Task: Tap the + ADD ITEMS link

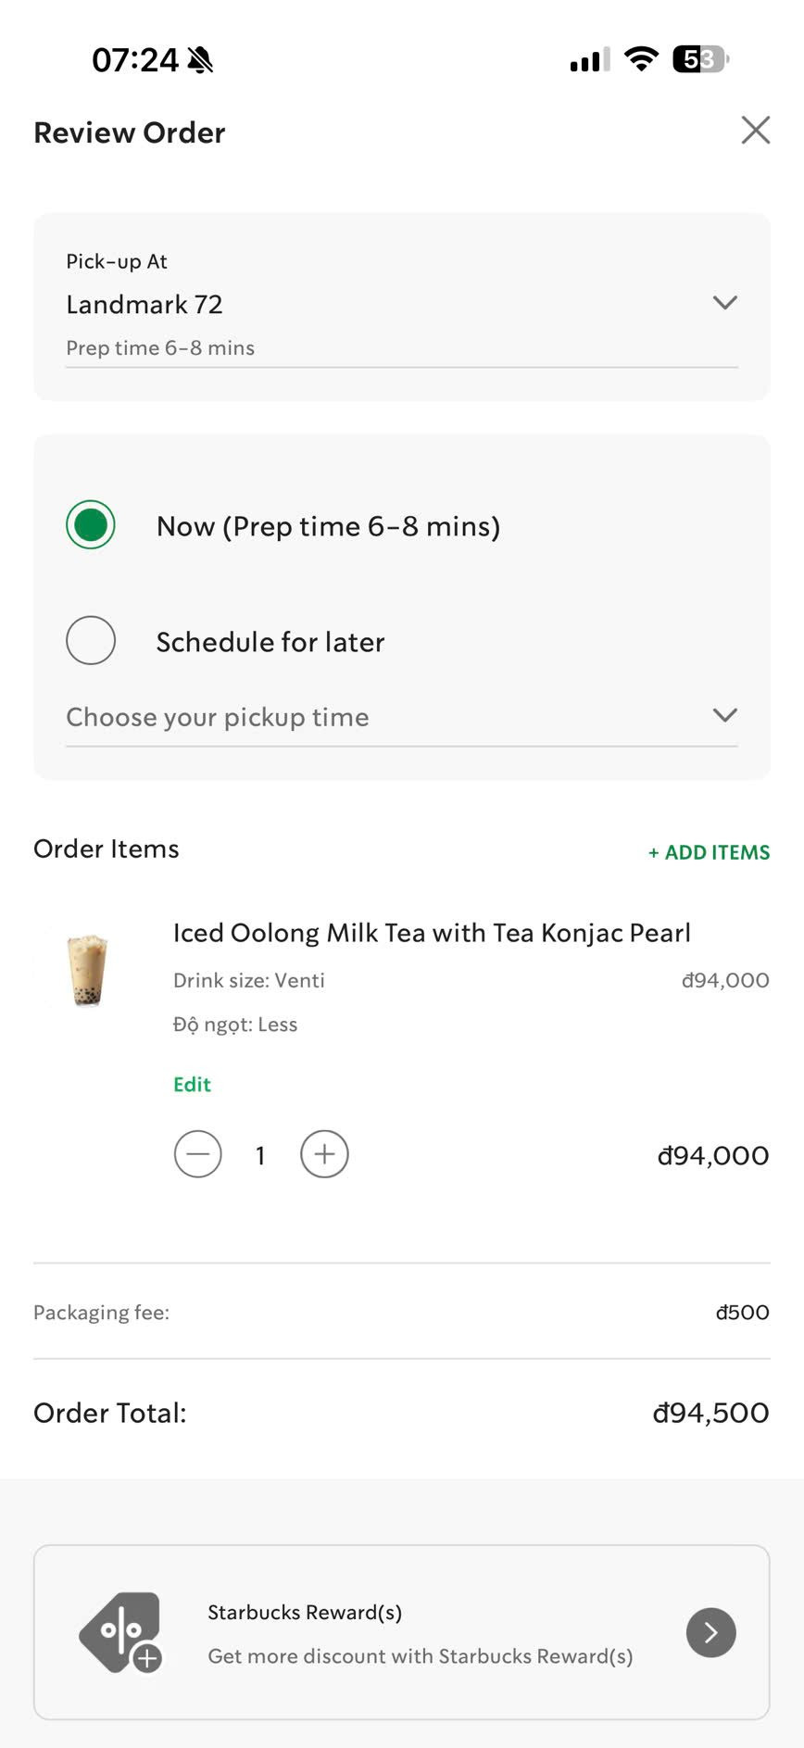Action: click(x=709, y=852)
